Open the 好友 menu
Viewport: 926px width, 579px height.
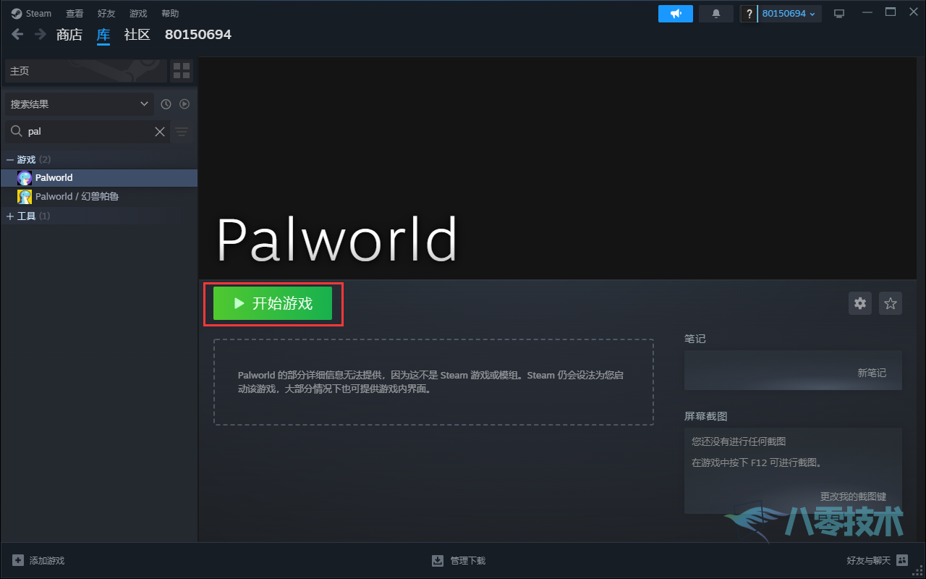pos(106,14)
